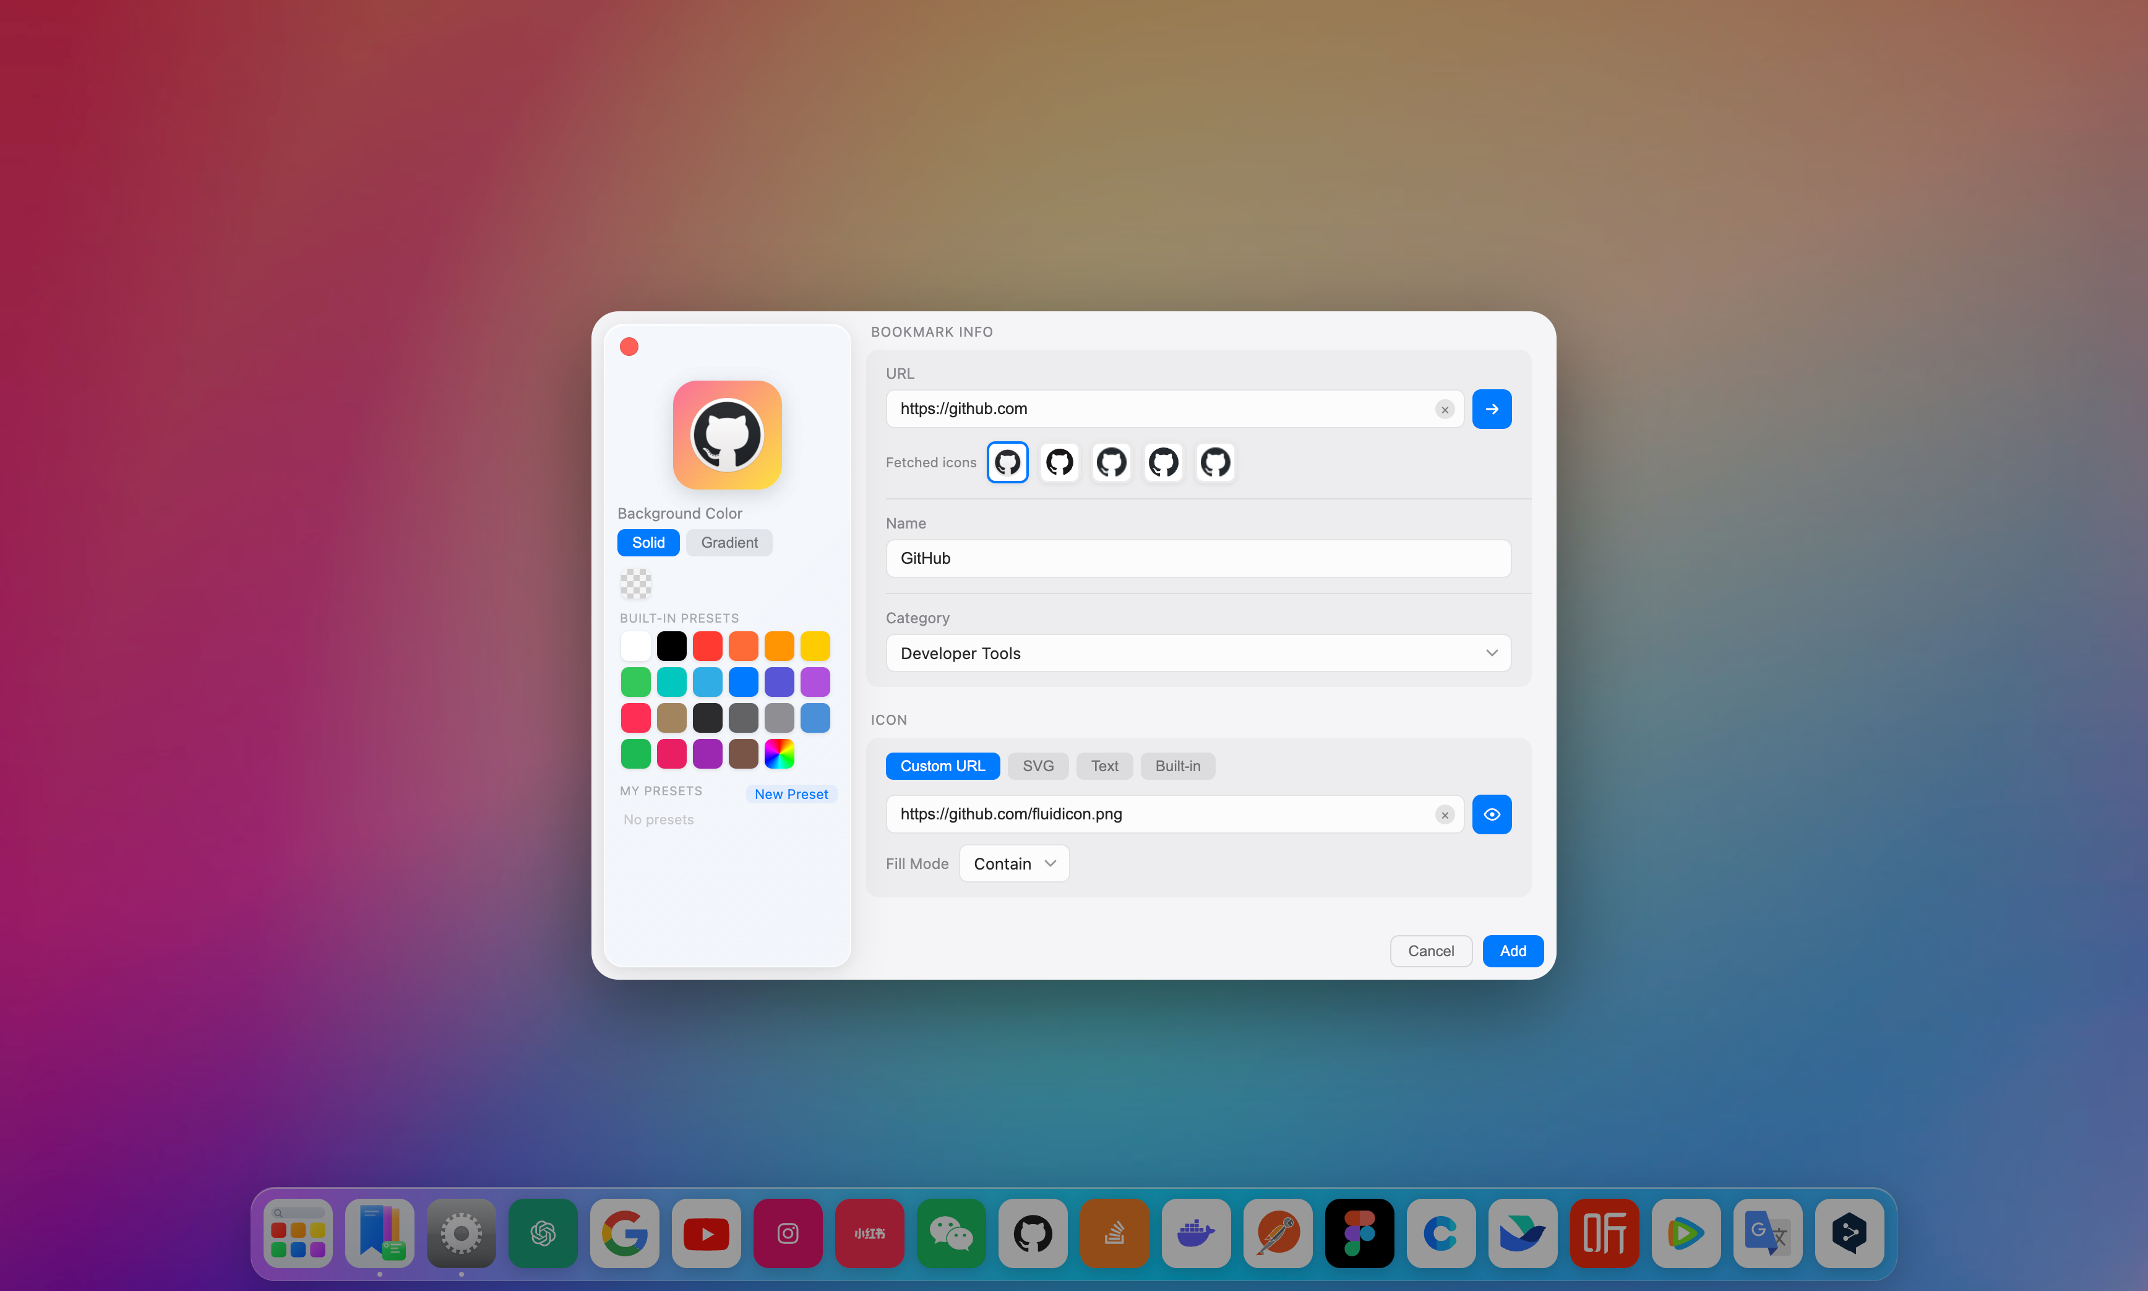Switch background color to Gradient mode
This screenshot has height=1291, width=2148.
coord(729,542)
